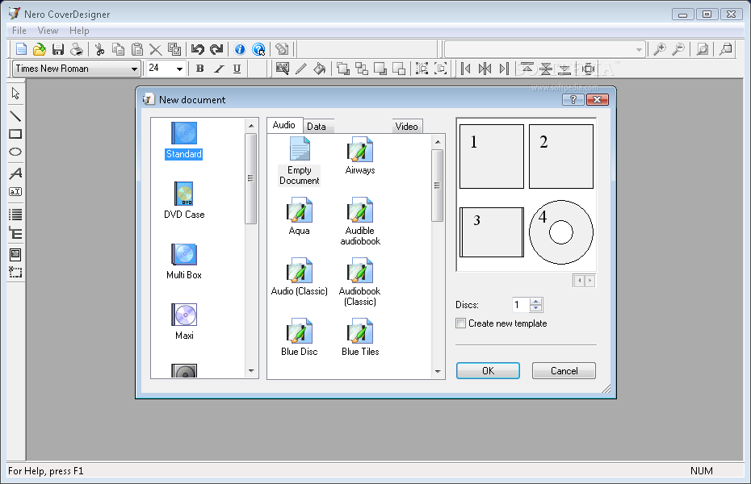
Task: Undo last action with the arrow icon
Action: (x=197, y=49)
